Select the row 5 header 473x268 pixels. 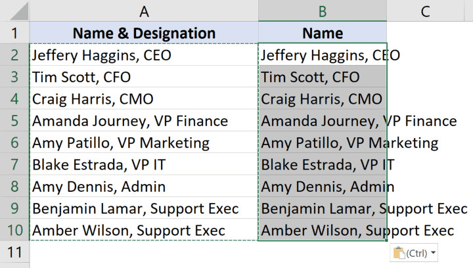(x=14, y=121)
